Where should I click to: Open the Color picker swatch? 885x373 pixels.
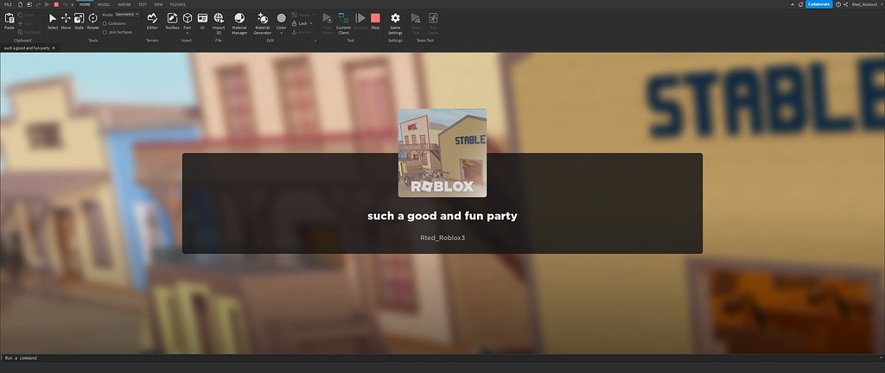coord(281,18)
